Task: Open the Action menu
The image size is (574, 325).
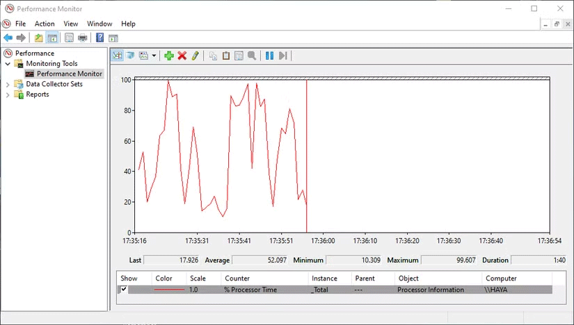Action: pyautogui.click(x=45, y=24)
